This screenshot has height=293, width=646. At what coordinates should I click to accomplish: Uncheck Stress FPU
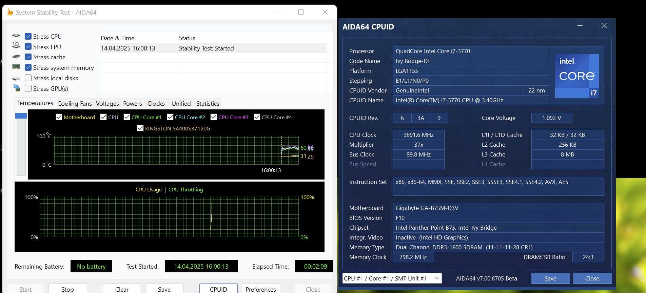(28, 47)
